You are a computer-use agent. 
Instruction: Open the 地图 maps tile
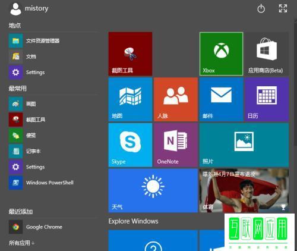point(130,99)
